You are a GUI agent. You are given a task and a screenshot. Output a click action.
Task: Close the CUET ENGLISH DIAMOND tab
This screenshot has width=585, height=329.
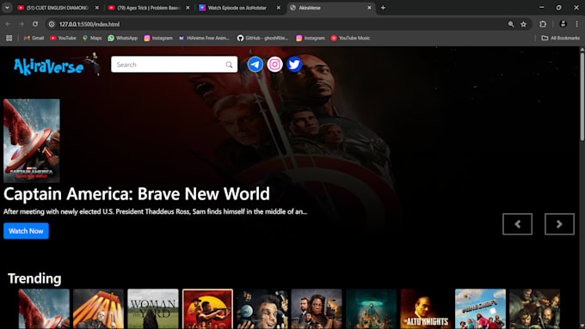(x=96, y=8)
